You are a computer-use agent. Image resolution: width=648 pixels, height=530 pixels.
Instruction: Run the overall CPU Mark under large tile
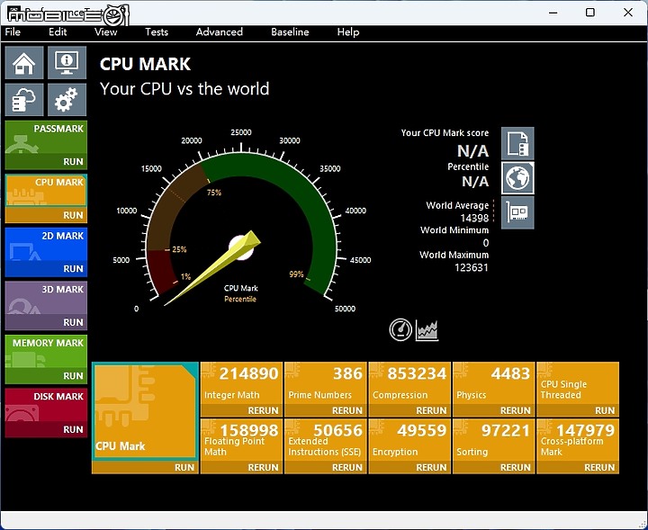pyautogui.click(x=184, y=467)
